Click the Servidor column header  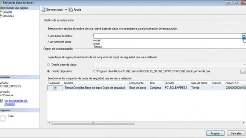pyautogui.click(x=169, y=83)
